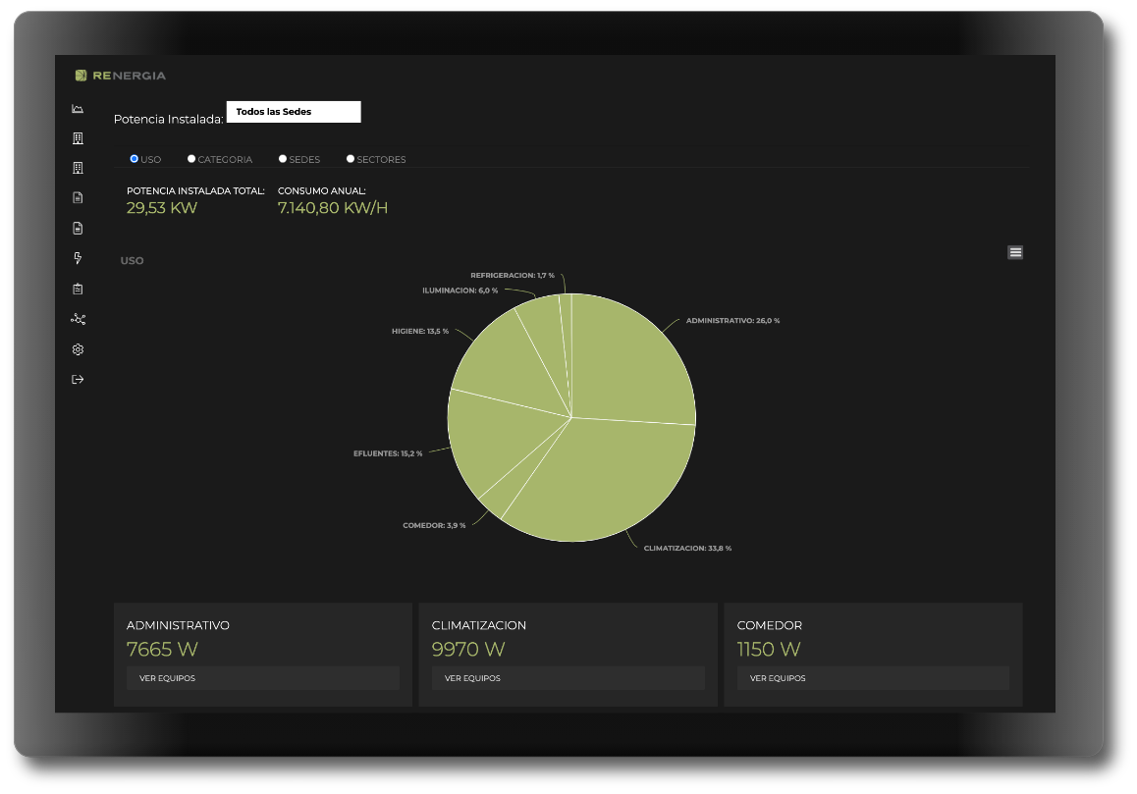Open the upper document icon in sidebar
Viewport: 1137px width, 794px height.
coord(78,198)
